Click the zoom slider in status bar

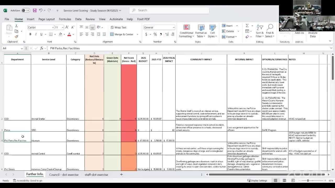pyautogui.click(x=308, y=181)
